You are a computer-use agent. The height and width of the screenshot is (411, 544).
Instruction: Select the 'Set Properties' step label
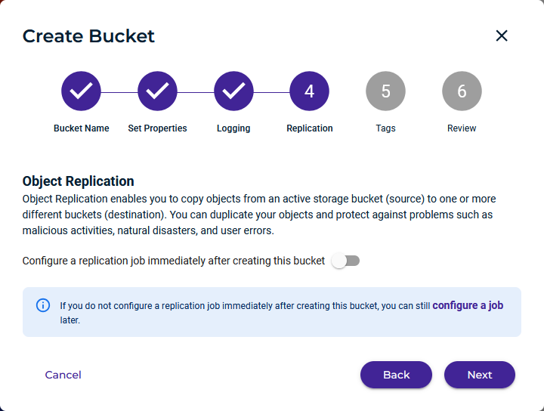click(x=157, y=128)
